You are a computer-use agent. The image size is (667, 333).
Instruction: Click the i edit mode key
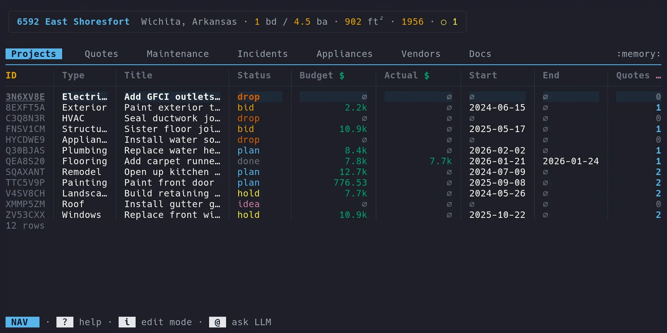[x=127, y=322]
